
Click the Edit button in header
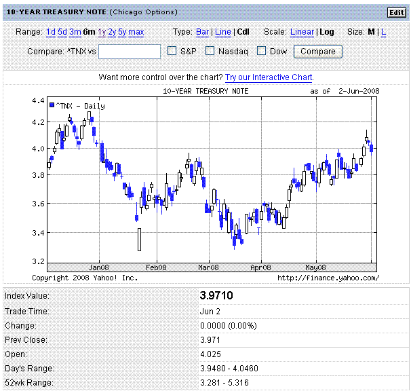(x=395, y=12)
